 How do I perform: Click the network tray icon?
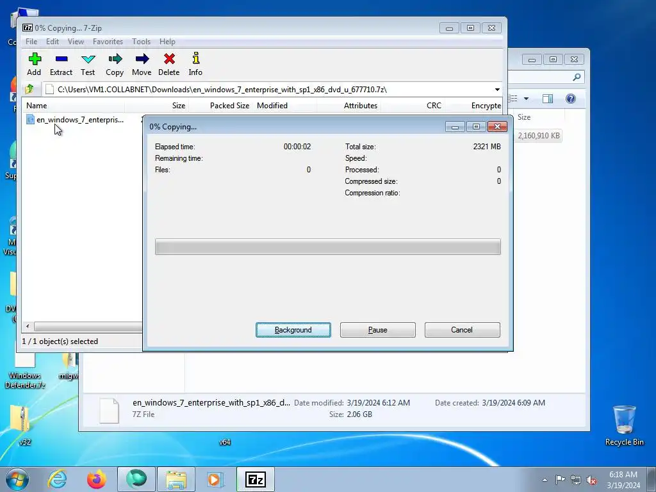coord(576,480)
